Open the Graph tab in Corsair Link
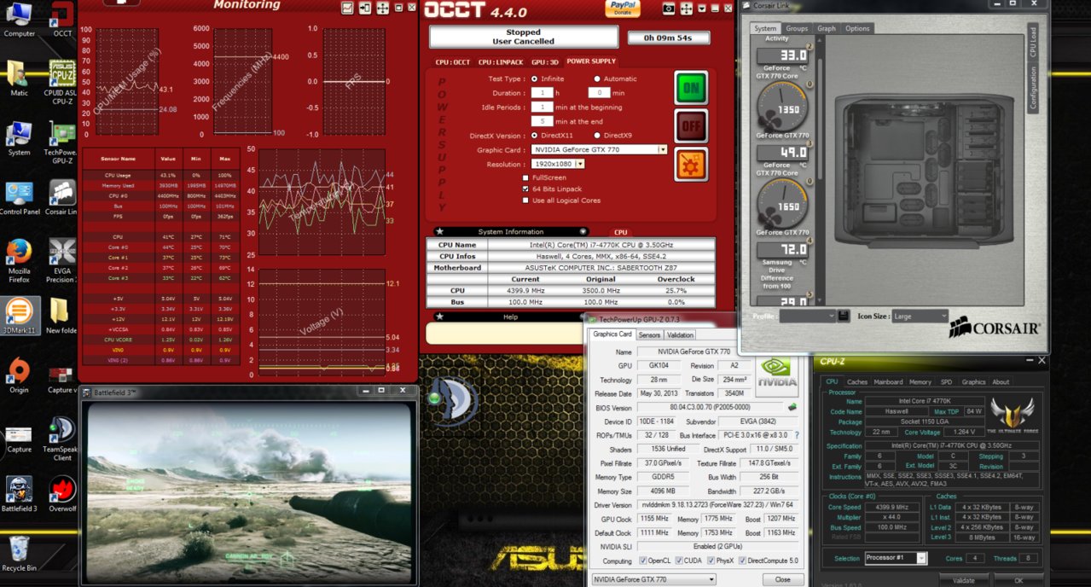 [x=827, y=28]
